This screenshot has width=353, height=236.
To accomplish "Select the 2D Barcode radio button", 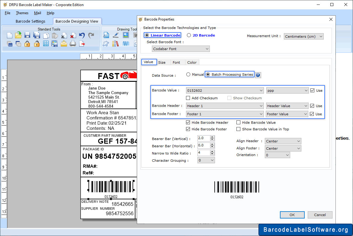I will pos(189,35).
